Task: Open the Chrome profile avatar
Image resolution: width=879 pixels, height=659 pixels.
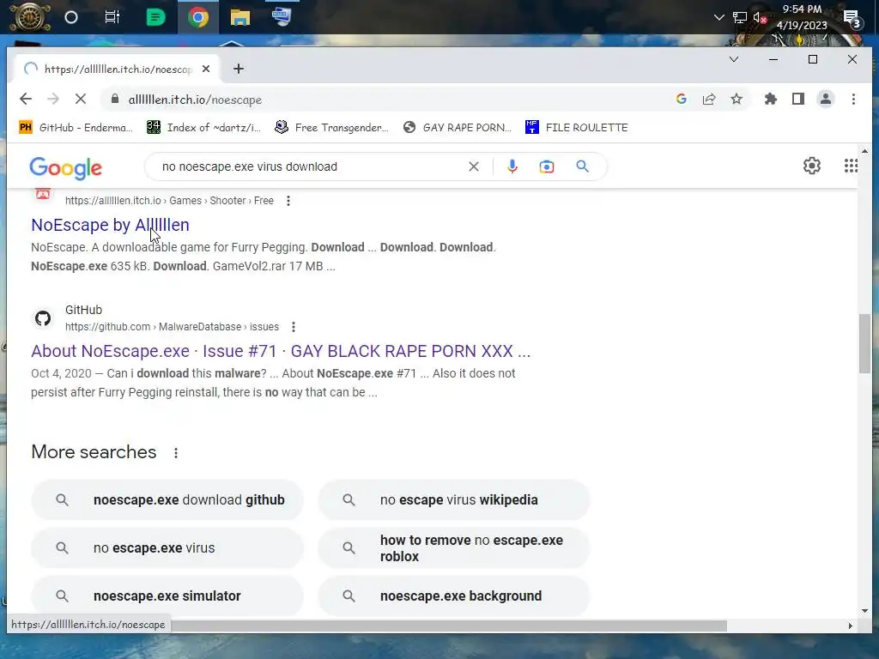Action: click(826, 100)
